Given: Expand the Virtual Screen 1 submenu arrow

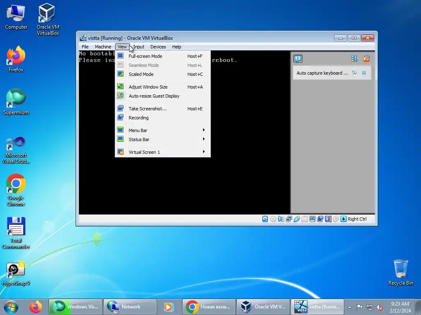Looking at the screenshot, I should (x=204, y=152).
